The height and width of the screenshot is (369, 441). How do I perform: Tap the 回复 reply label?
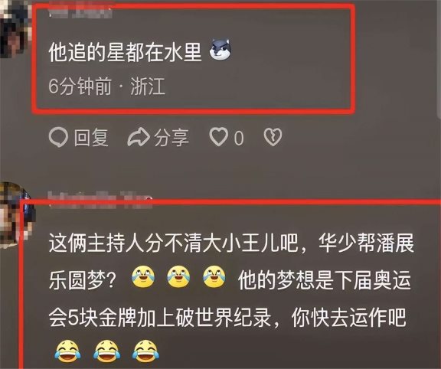(91, 137)
